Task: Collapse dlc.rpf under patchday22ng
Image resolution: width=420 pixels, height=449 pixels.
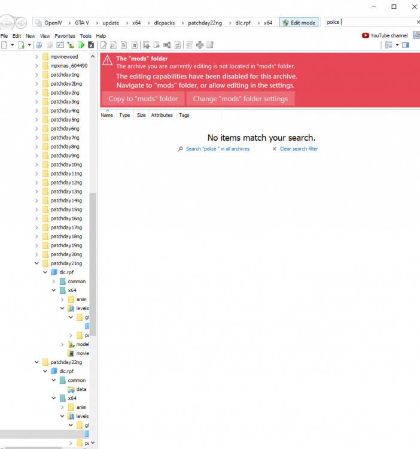Action: (45, 371)
